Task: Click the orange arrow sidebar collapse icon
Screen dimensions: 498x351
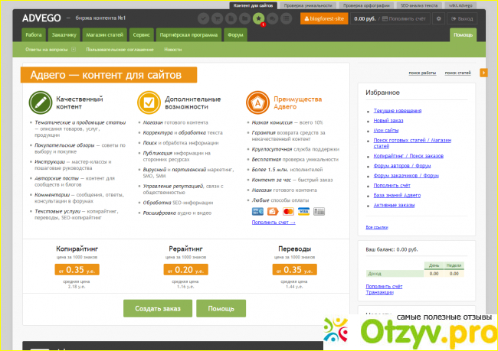Action: [x=483, y=73]
